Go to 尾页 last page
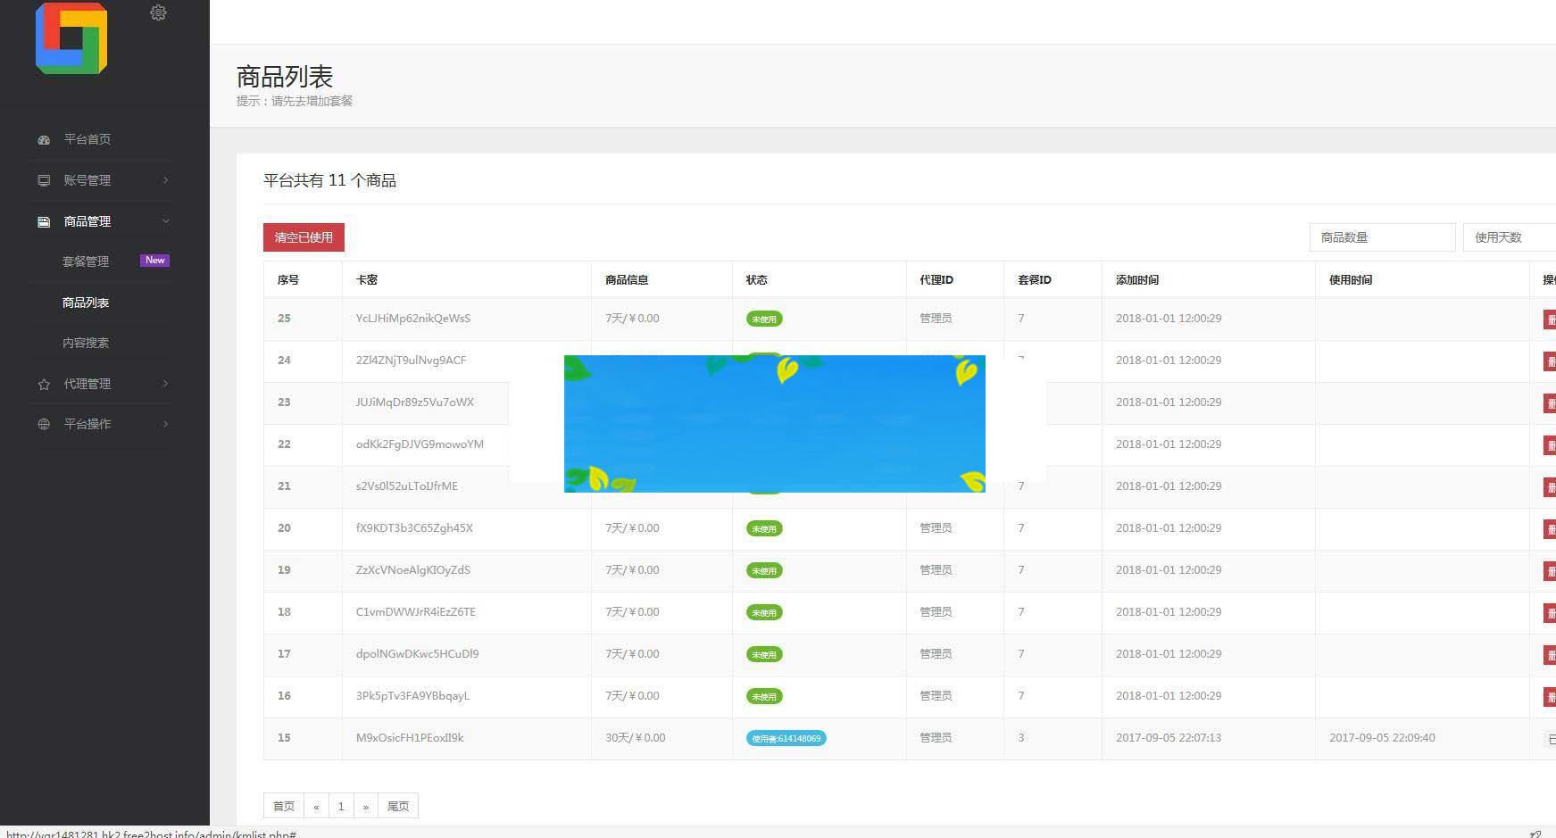 coord(398,806)
